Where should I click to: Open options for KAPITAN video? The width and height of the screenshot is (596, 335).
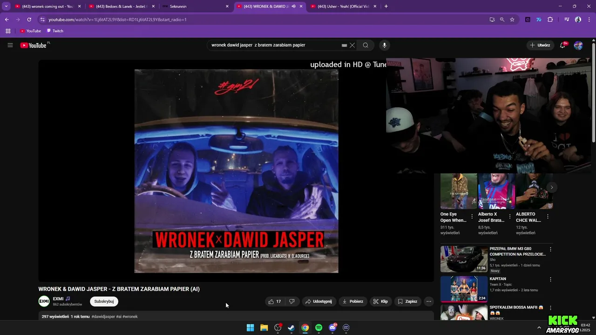coord(550,280)
